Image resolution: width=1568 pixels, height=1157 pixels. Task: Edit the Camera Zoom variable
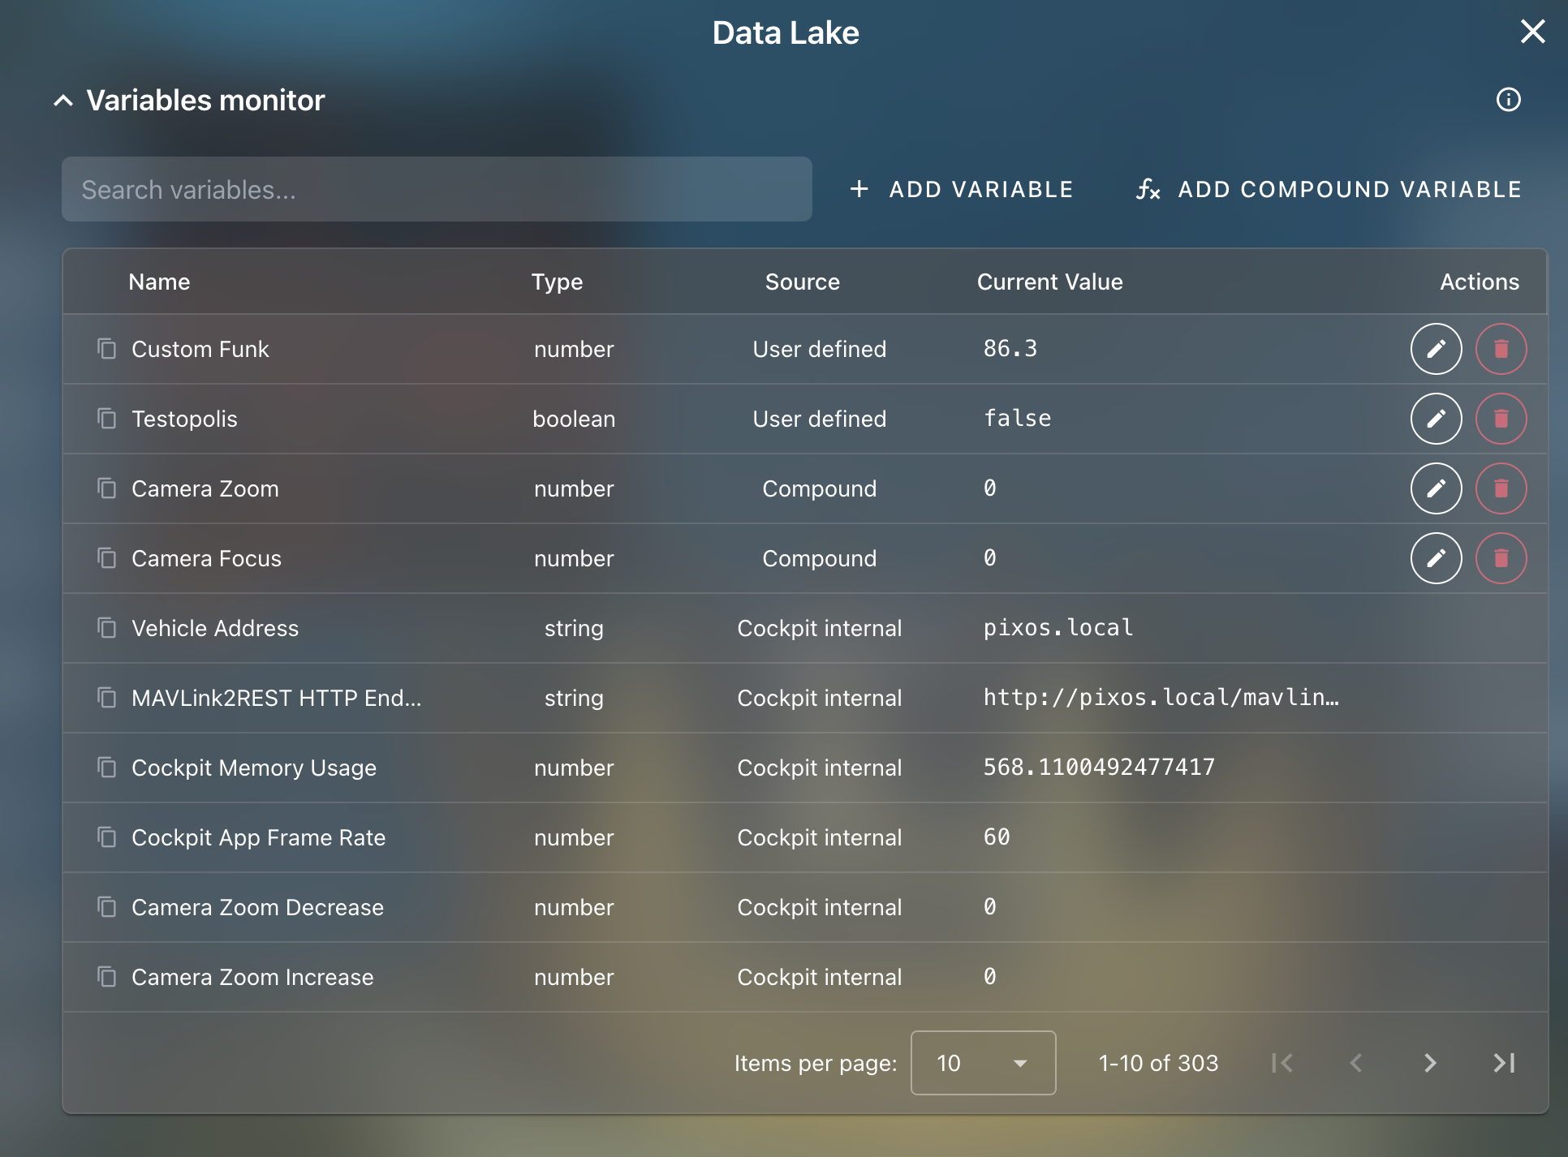tap(1436, 488)
